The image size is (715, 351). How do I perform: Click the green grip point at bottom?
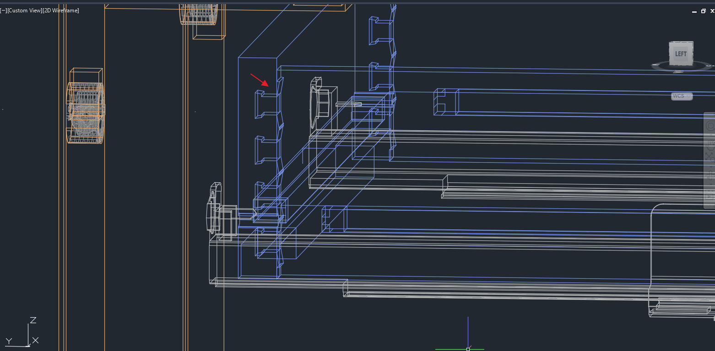[468, 349]
